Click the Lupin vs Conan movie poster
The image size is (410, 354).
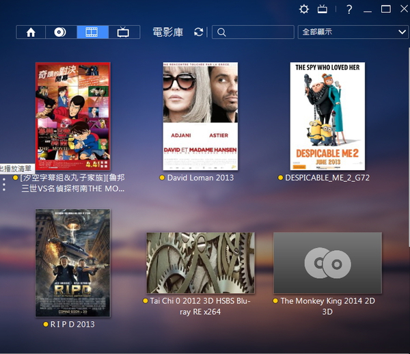click(x=72, y=116)
